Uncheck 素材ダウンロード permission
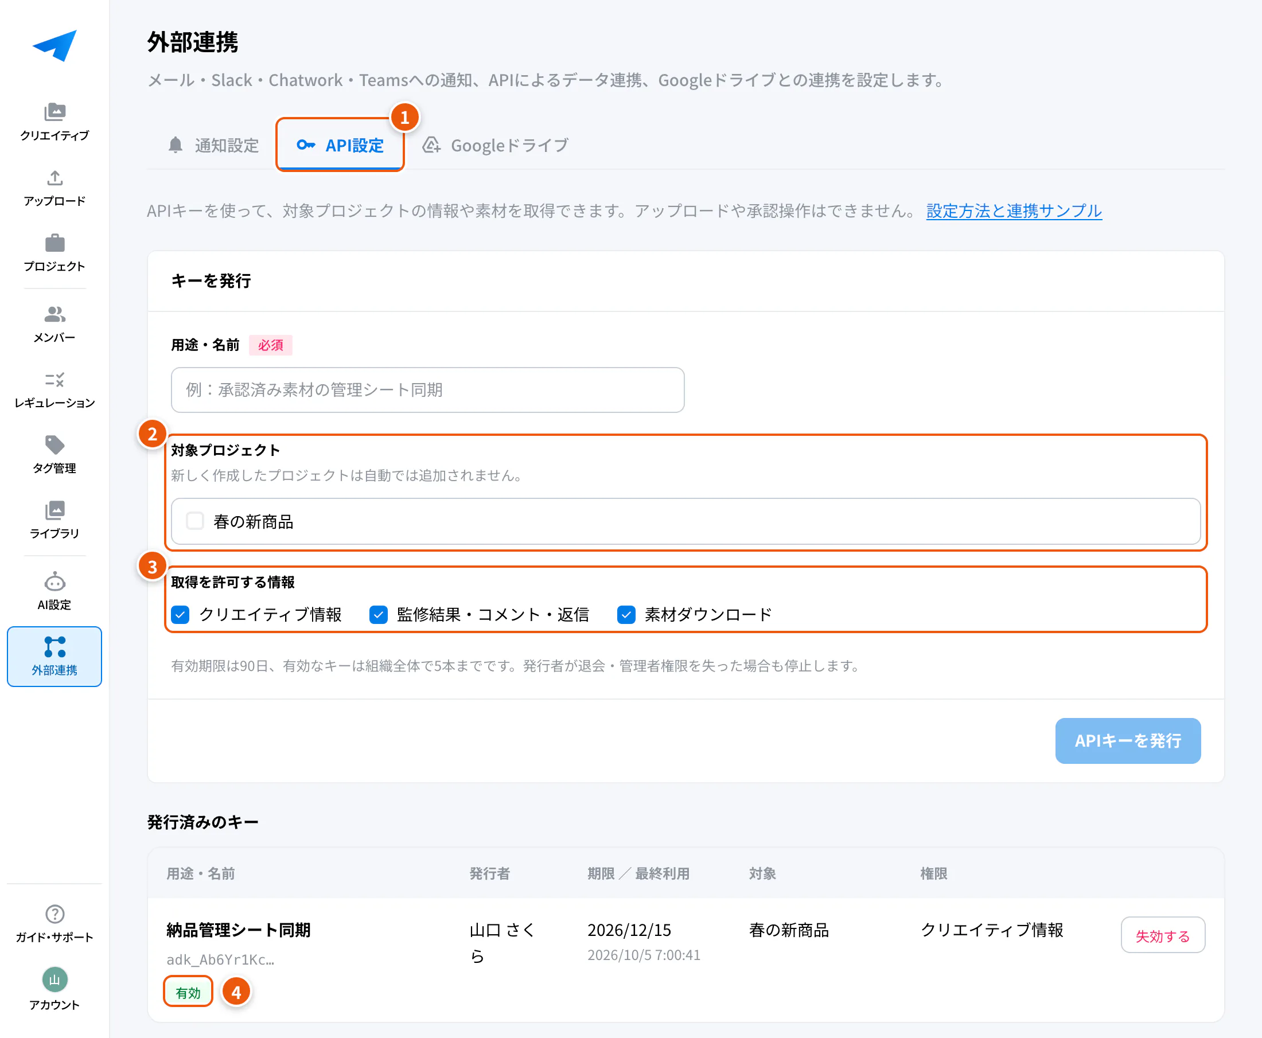Viewport: 1262px width, 1038px height. (x=626, y=615)
